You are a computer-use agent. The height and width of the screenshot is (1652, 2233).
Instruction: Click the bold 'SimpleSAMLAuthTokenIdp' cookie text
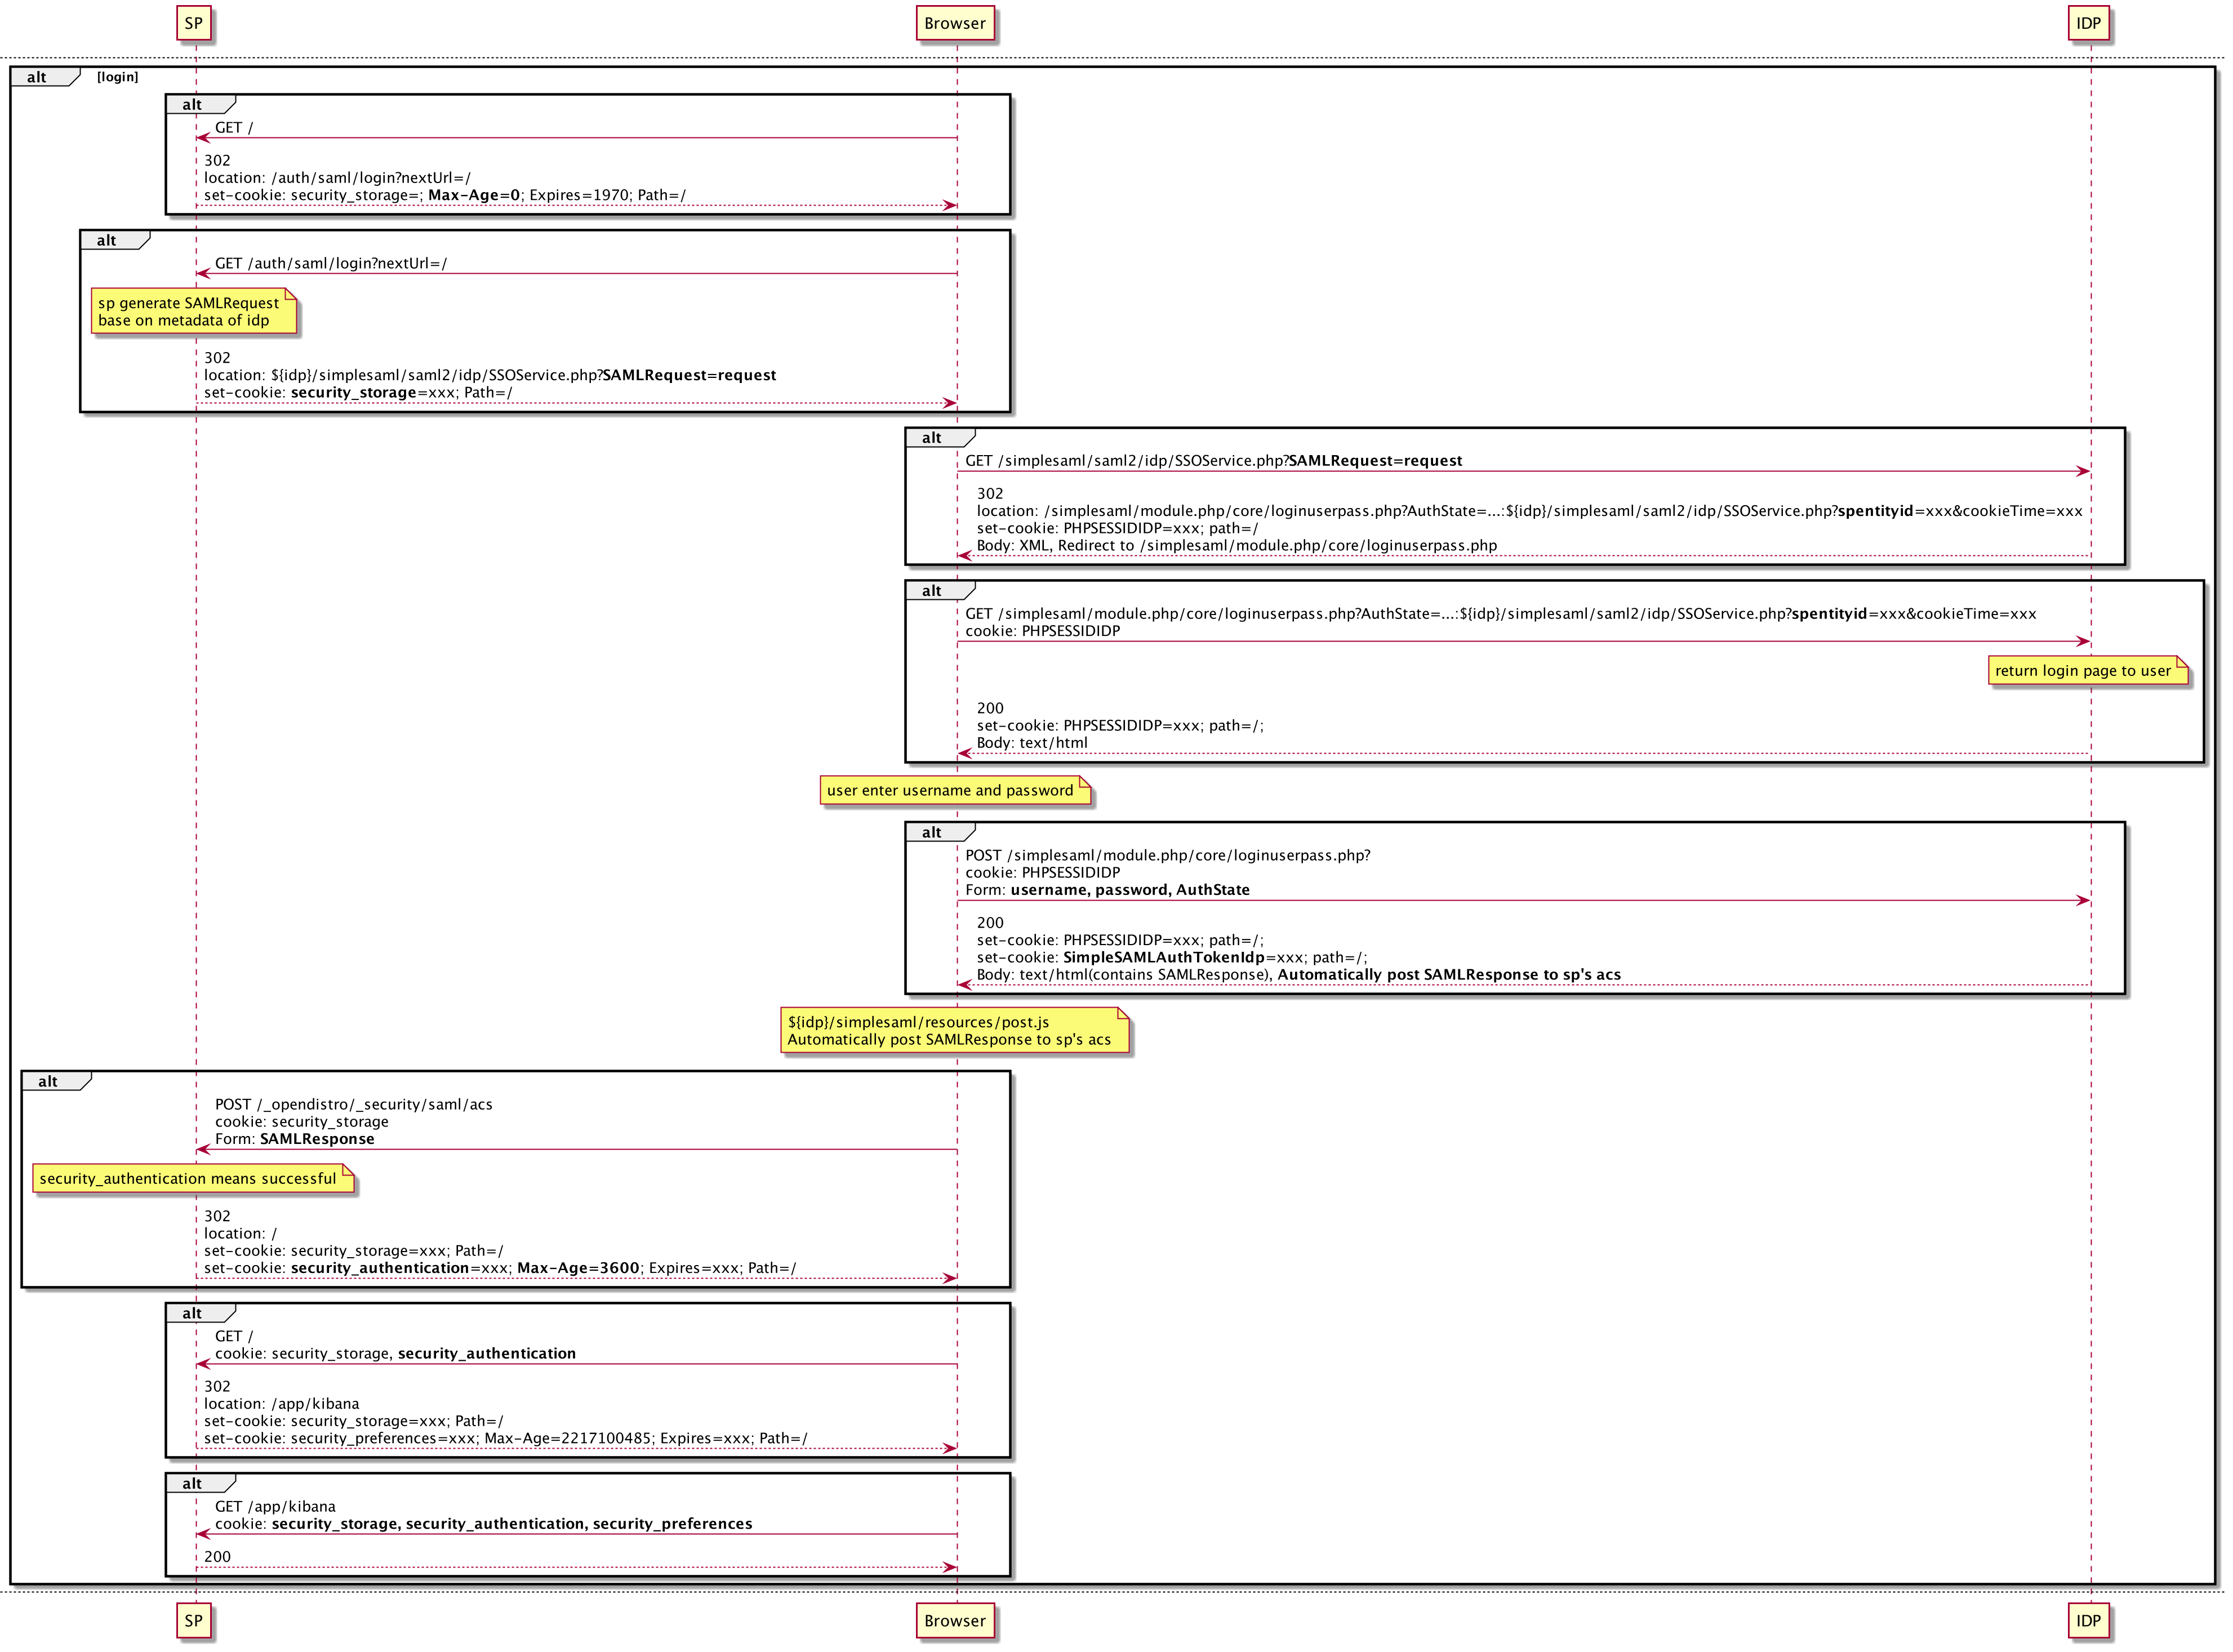(x=1163, y=957)
